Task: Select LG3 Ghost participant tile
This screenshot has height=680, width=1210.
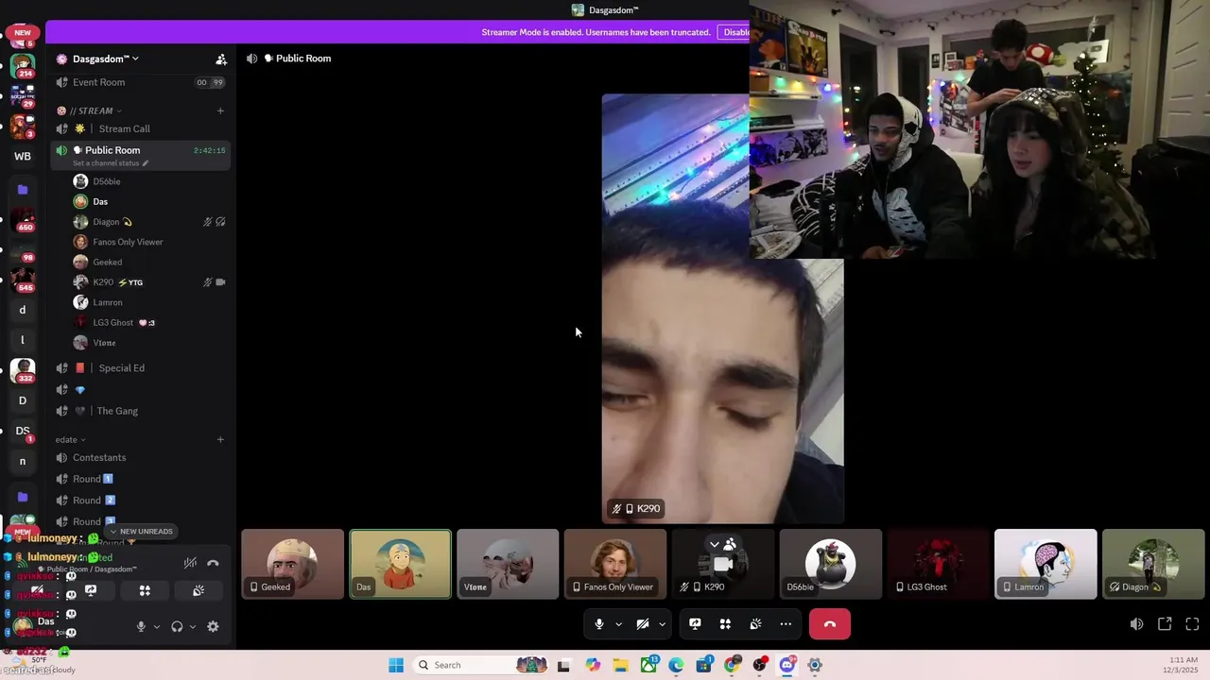Action: 938,564
